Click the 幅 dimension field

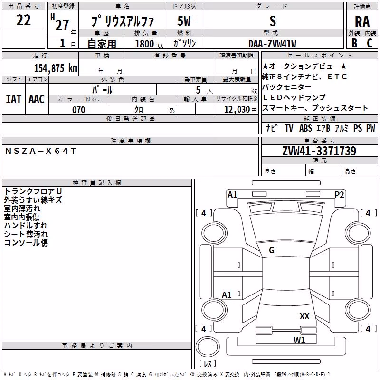324,171
